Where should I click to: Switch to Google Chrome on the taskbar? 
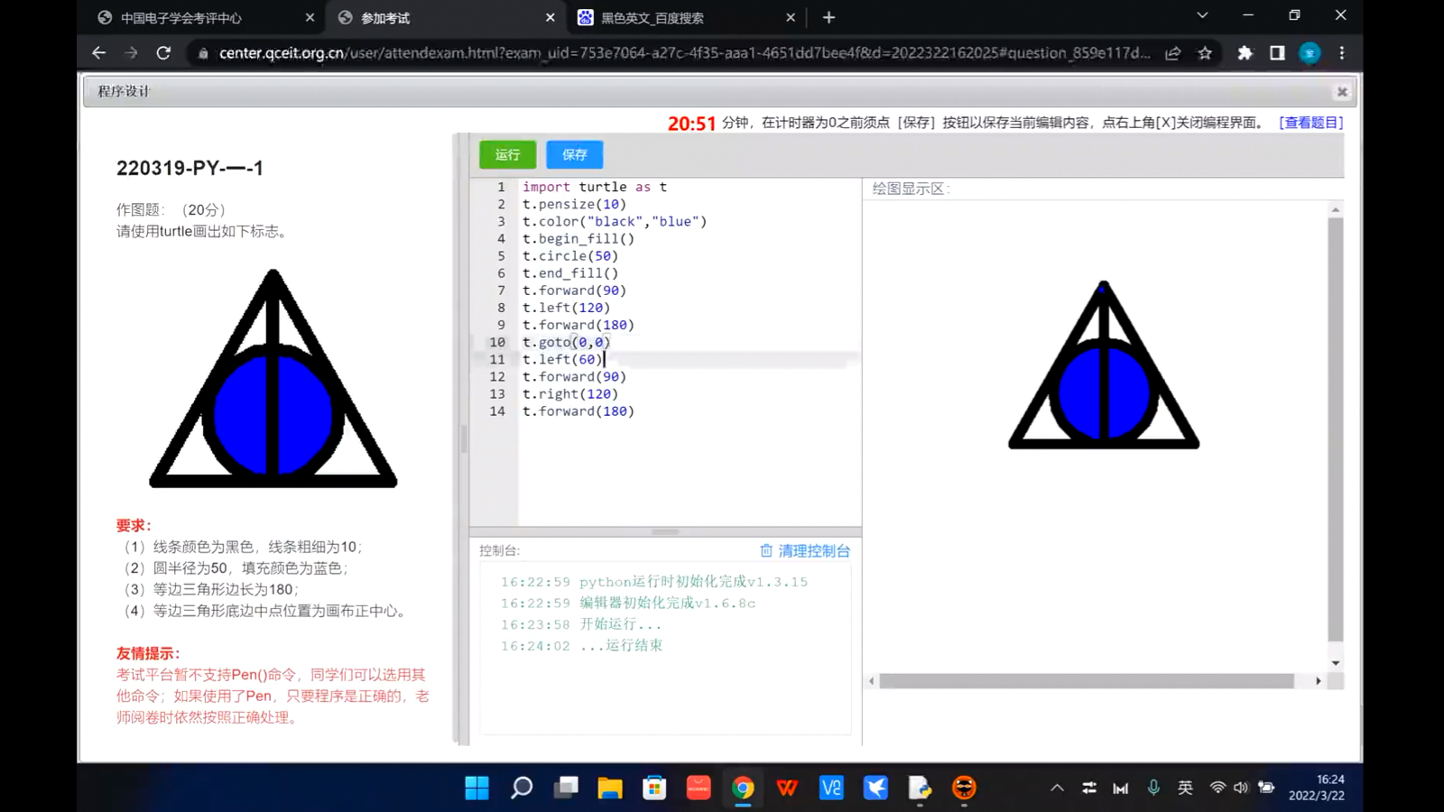coord(743,788)
